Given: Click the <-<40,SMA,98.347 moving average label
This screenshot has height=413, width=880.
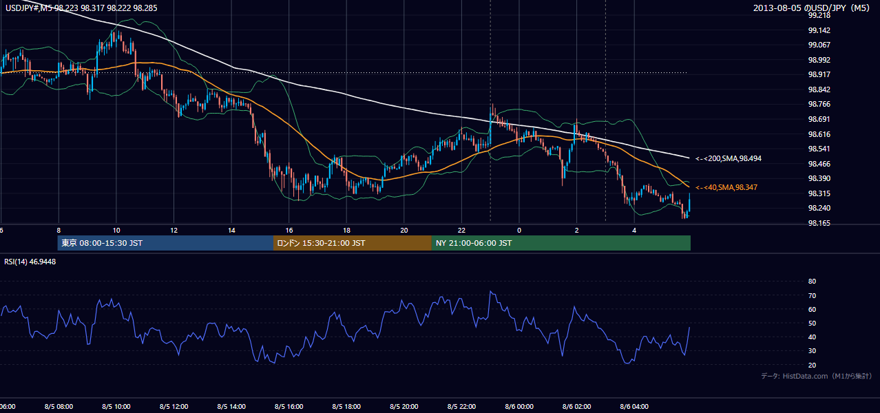Looking at the screenshot, I should pyautogui.click(x=727, y=187).
